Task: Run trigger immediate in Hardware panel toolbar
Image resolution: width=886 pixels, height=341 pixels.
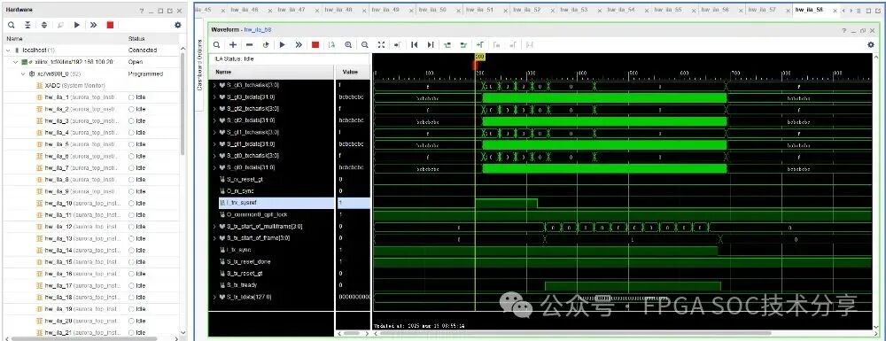Action: click(x=93, y=25)
